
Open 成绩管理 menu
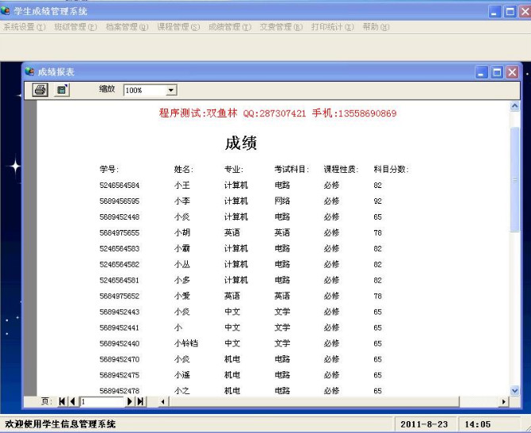[230, 27]
